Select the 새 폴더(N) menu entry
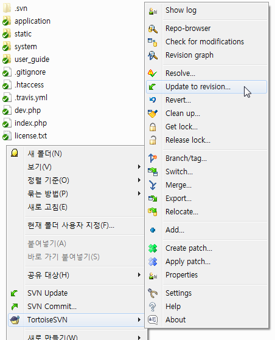The image size is (275, 340). tap(76, 154)
